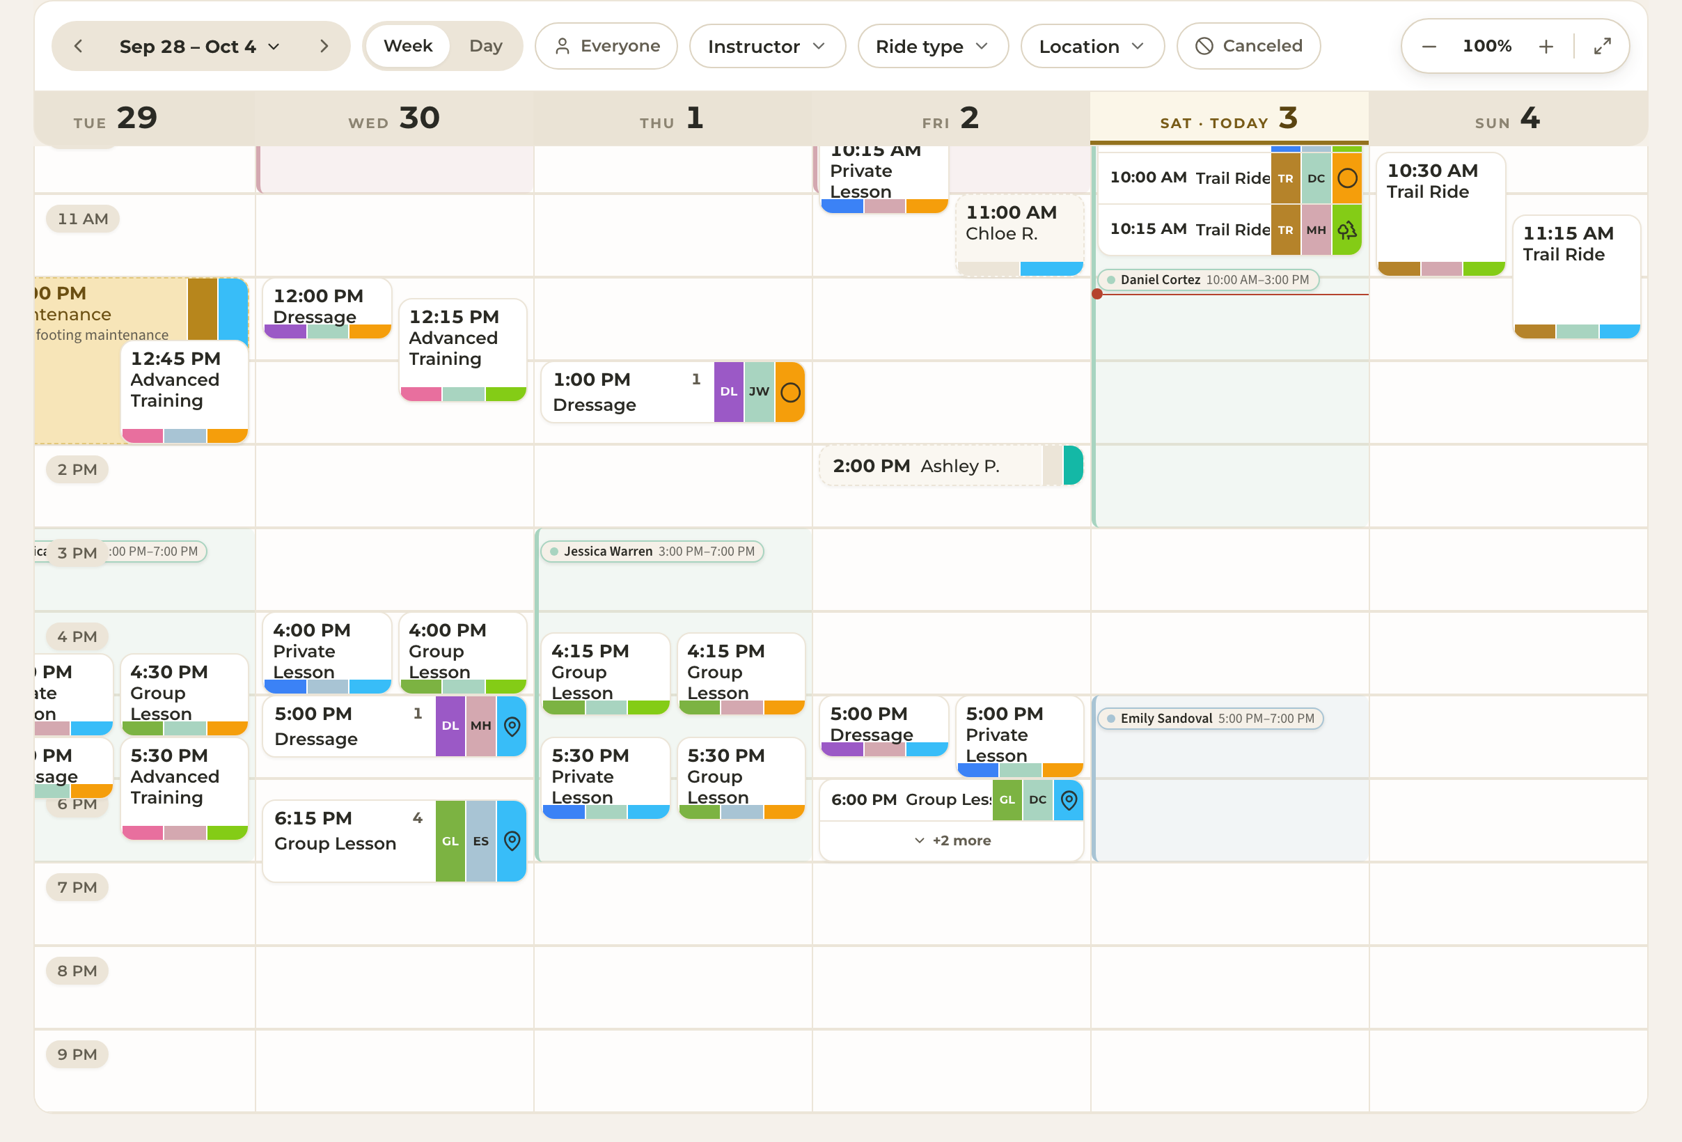Click circle arena icon on 10:00 AM Trail Ride
This screenshot has height=1142, width=1682.
1347,178
